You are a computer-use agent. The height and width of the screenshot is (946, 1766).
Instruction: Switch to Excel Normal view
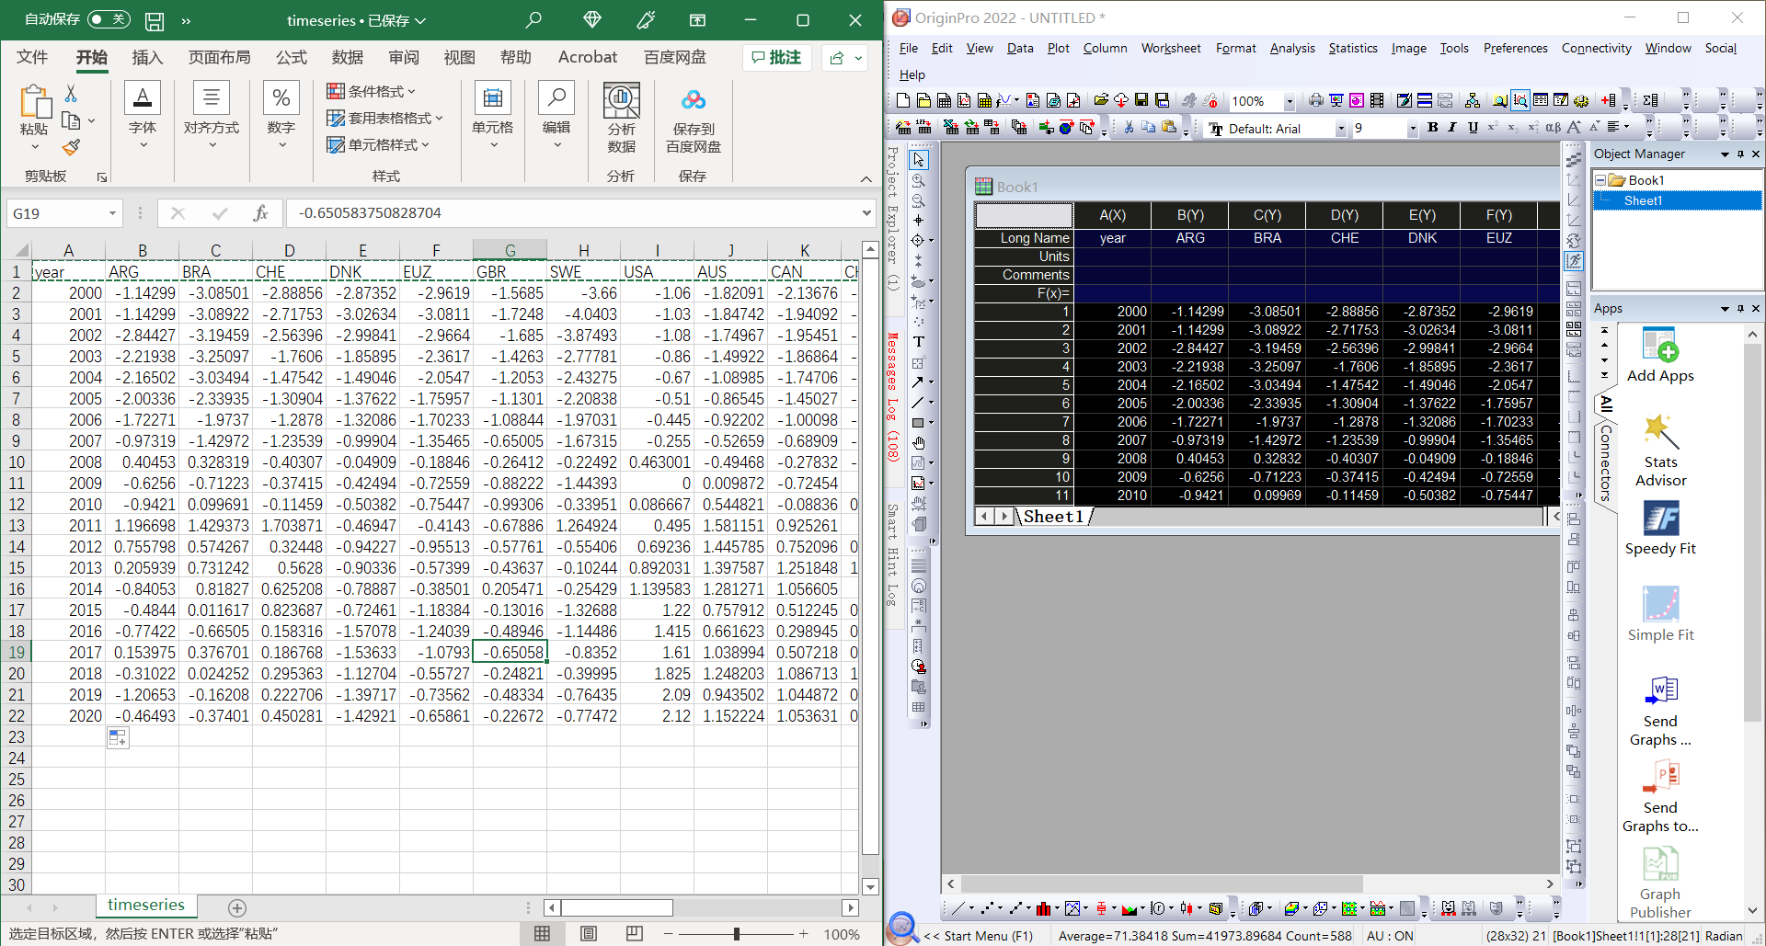543,934
